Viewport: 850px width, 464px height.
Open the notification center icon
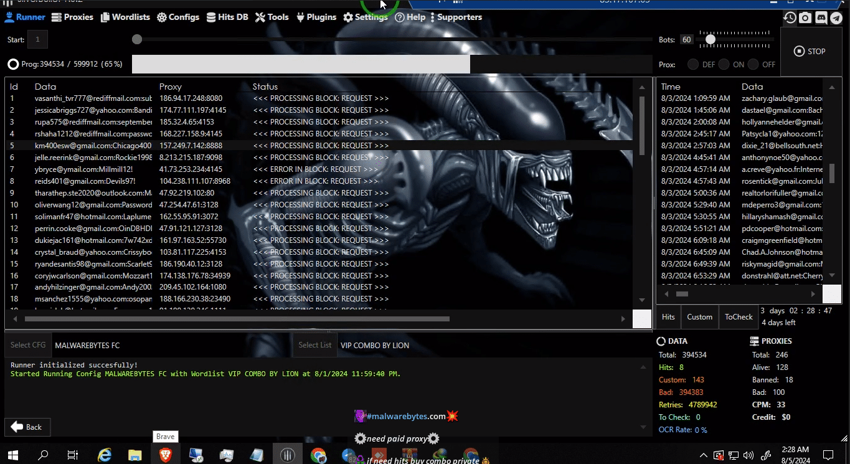point(828,455)
